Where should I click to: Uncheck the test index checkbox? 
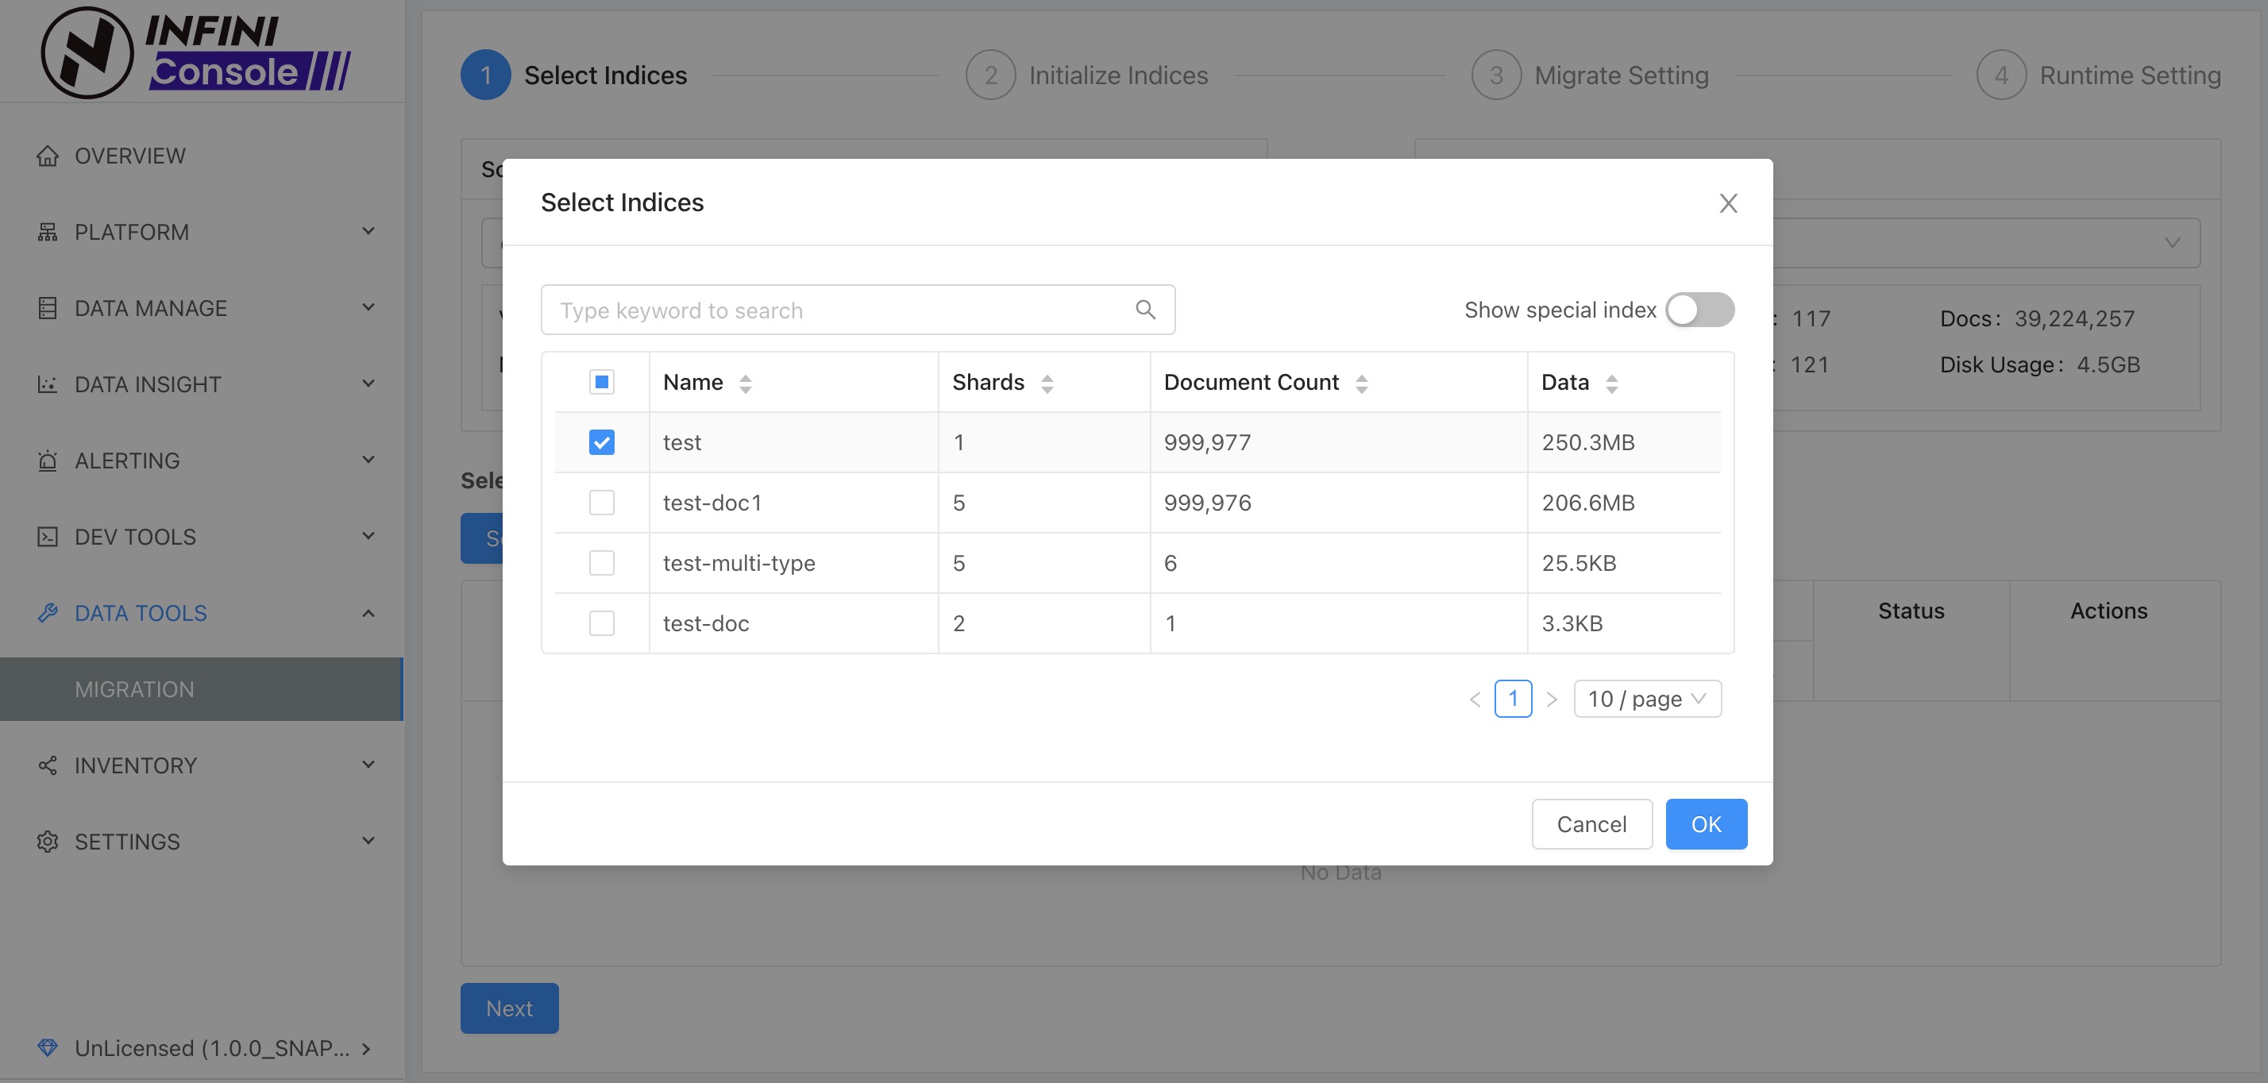pos(601,442)
